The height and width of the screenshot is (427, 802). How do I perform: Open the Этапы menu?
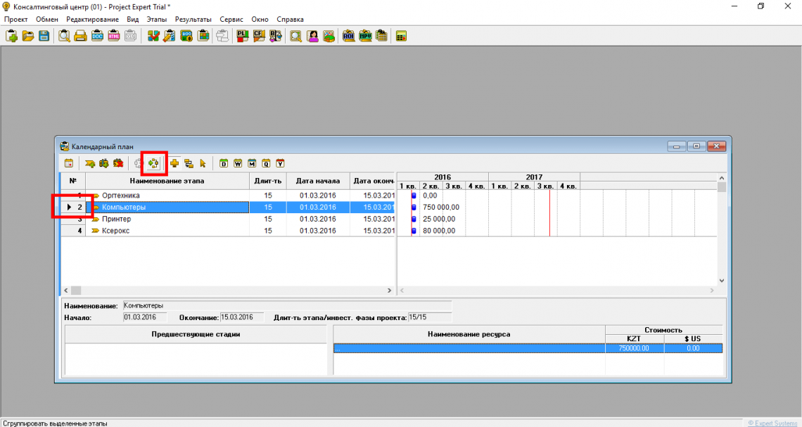(x=156, y=19)
